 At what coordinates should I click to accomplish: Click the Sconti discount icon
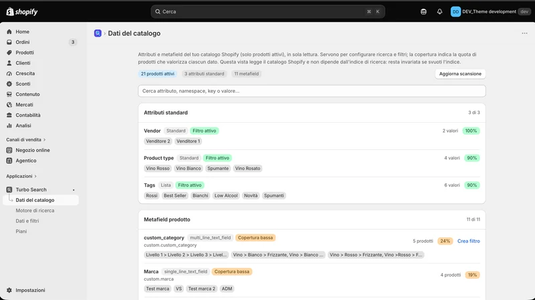pyautogui.click(x=9, y=84)
